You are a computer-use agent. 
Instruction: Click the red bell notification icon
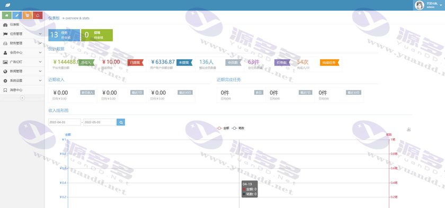[x=38, y=15]
